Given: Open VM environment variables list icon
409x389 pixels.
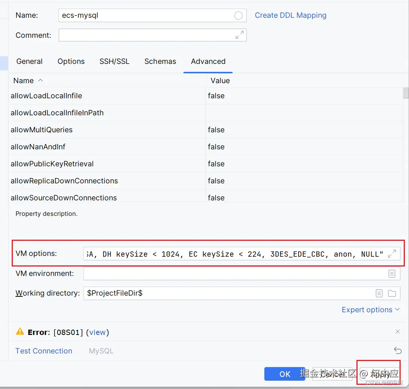Looking at the screenshot, I should (x=392, y=274).
